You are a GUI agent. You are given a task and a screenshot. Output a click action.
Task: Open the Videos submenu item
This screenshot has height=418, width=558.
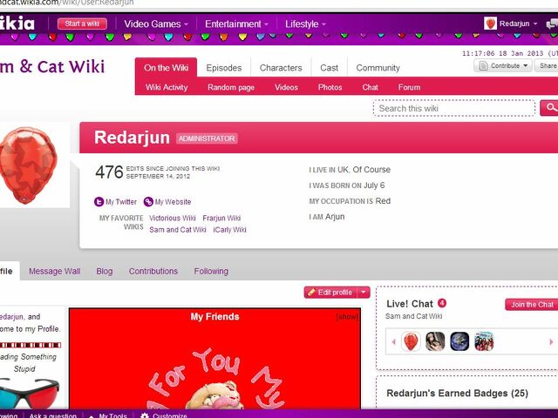[x=286, y=87]
